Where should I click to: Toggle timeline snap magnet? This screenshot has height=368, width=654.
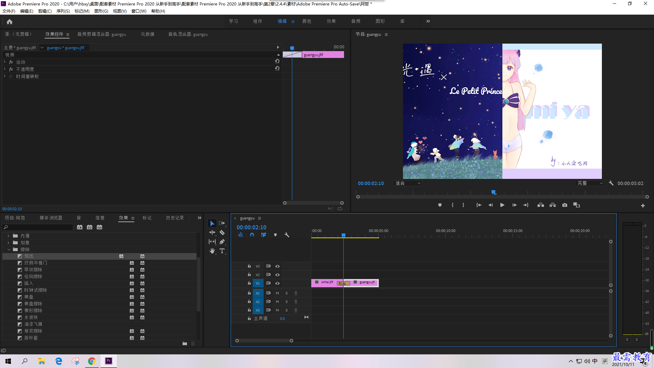point(252,235)
